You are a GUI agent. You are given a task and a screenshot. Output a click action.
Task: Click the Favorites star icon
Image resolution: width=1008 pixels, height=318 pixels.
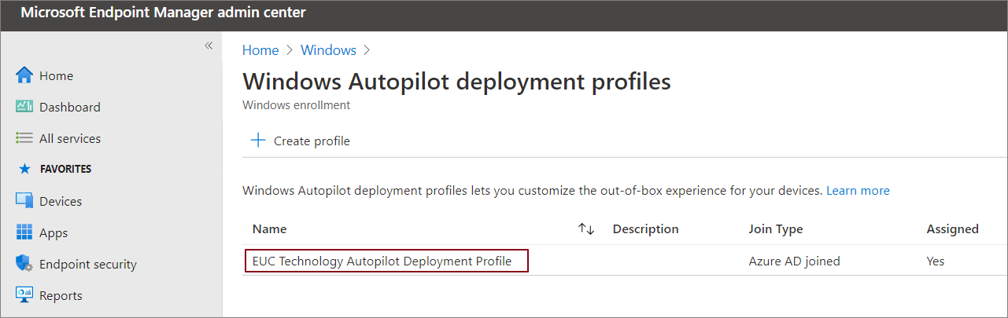point(24,169)
